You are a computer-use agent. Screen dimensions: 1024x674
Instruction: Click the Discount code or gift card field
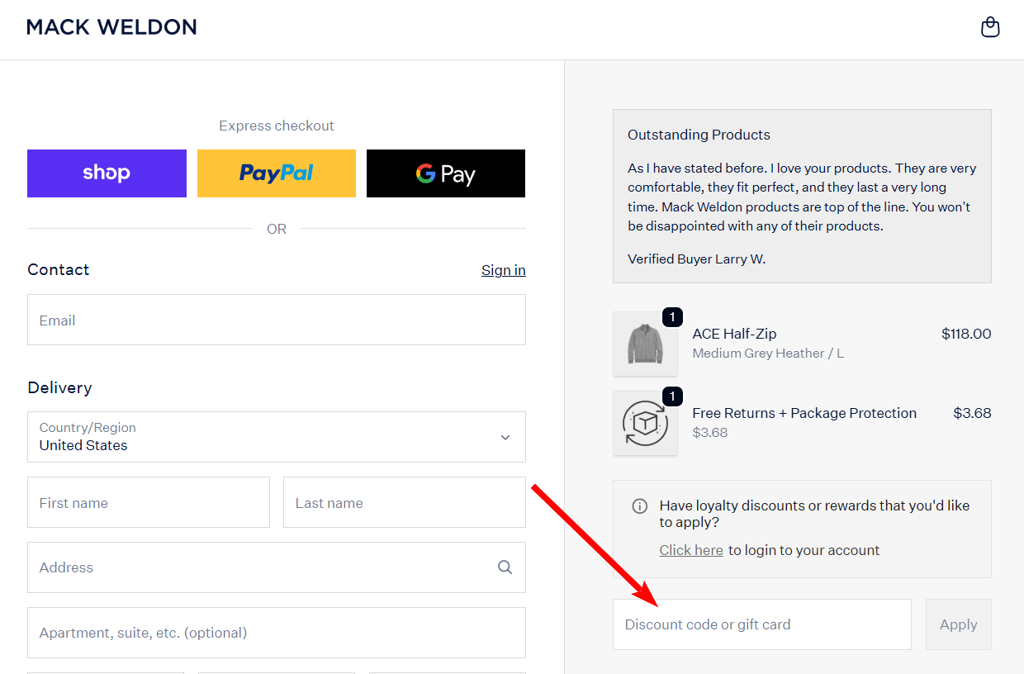coord(761,624)
